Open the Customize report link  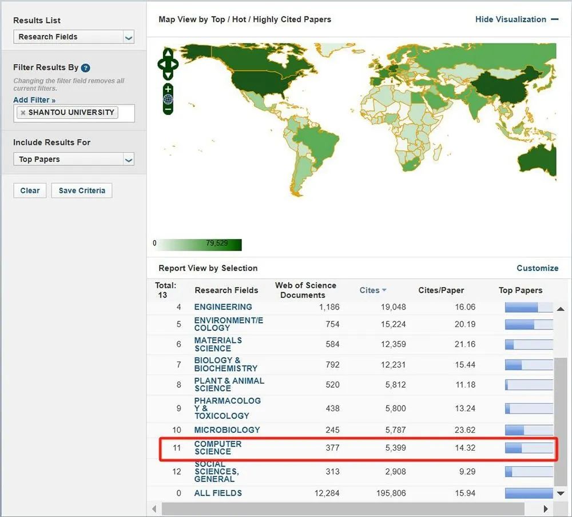pos(537,268)
